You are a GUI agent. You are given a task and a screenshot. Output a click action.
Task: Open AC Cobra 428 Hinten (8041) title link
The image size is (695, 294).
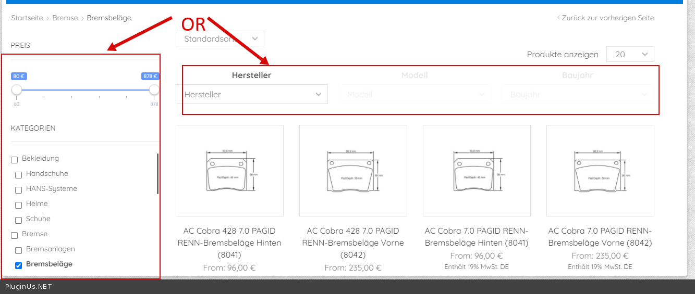click(229, 242)
